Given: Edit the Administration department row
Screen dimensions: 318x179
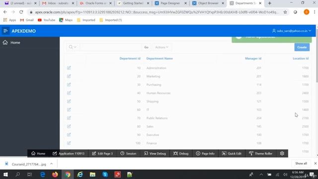Looking at the screenshot, I should [x=69, y=68].
